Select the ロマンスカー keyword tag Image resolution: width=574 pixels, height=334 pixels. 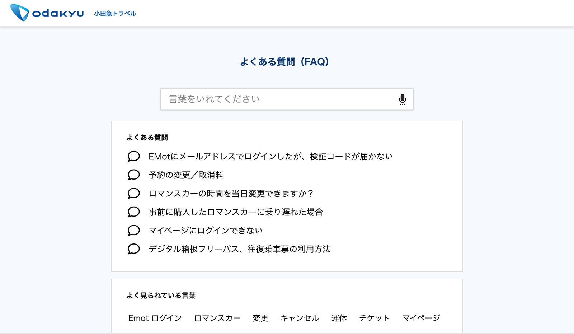pyautogui.click(x=217, y=318)
